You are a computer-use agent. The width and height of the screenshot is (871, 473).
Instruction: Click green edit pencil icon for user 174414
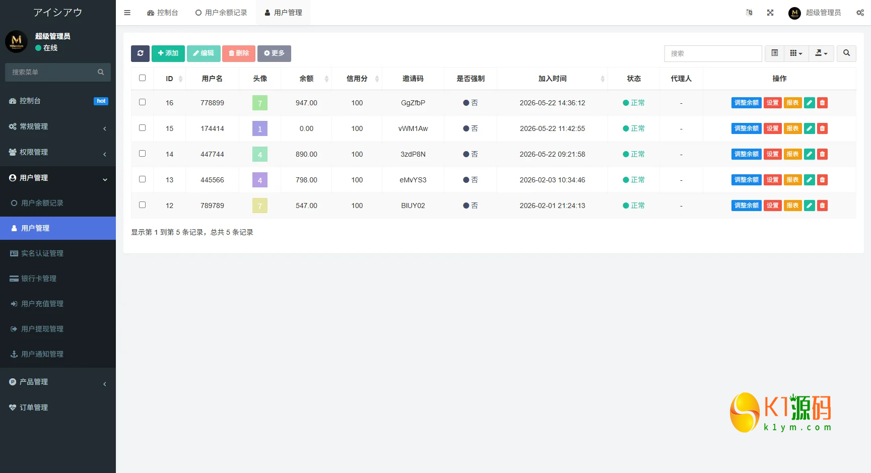coord(810,128)
